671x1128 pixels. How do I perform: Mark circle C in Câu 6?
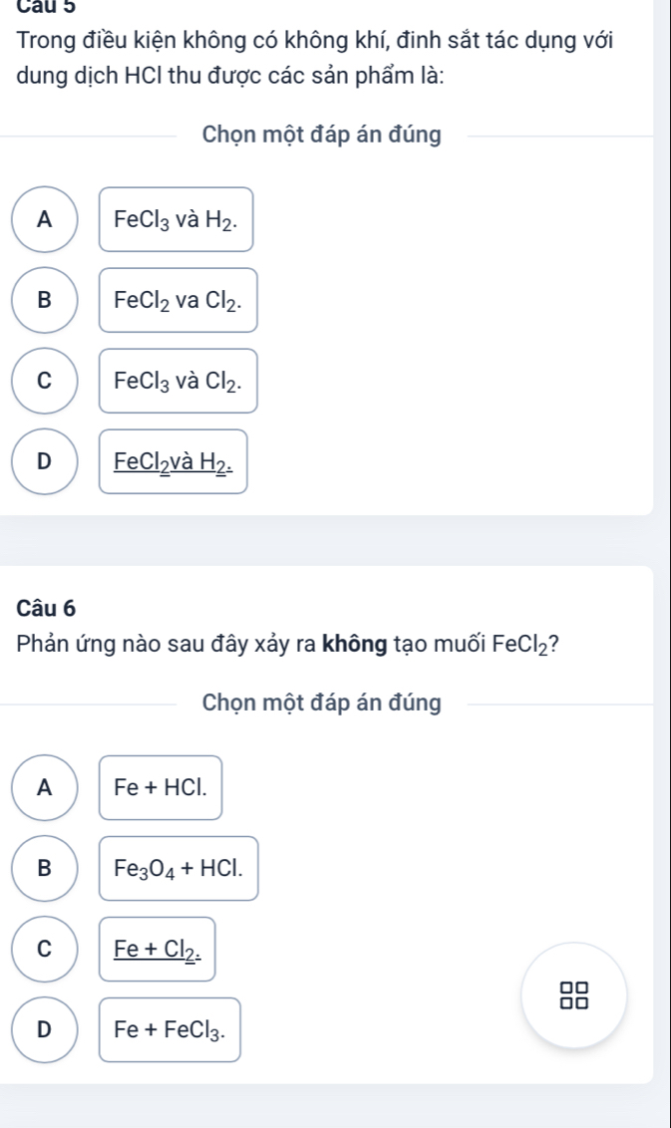pyautogui.click(x=44, y=949)
